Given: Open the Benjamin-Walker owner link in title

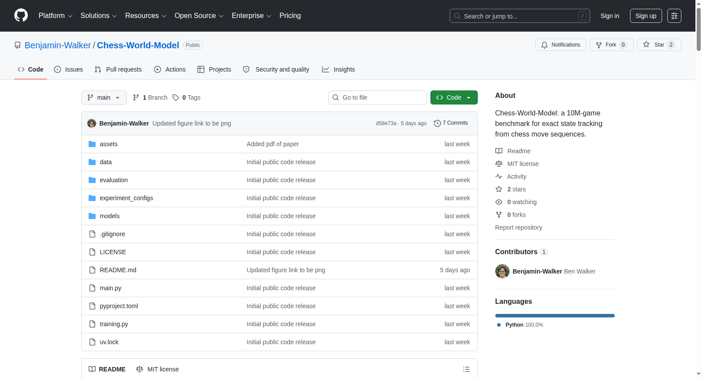Looking at the screenshot, I should click(57, 45).
